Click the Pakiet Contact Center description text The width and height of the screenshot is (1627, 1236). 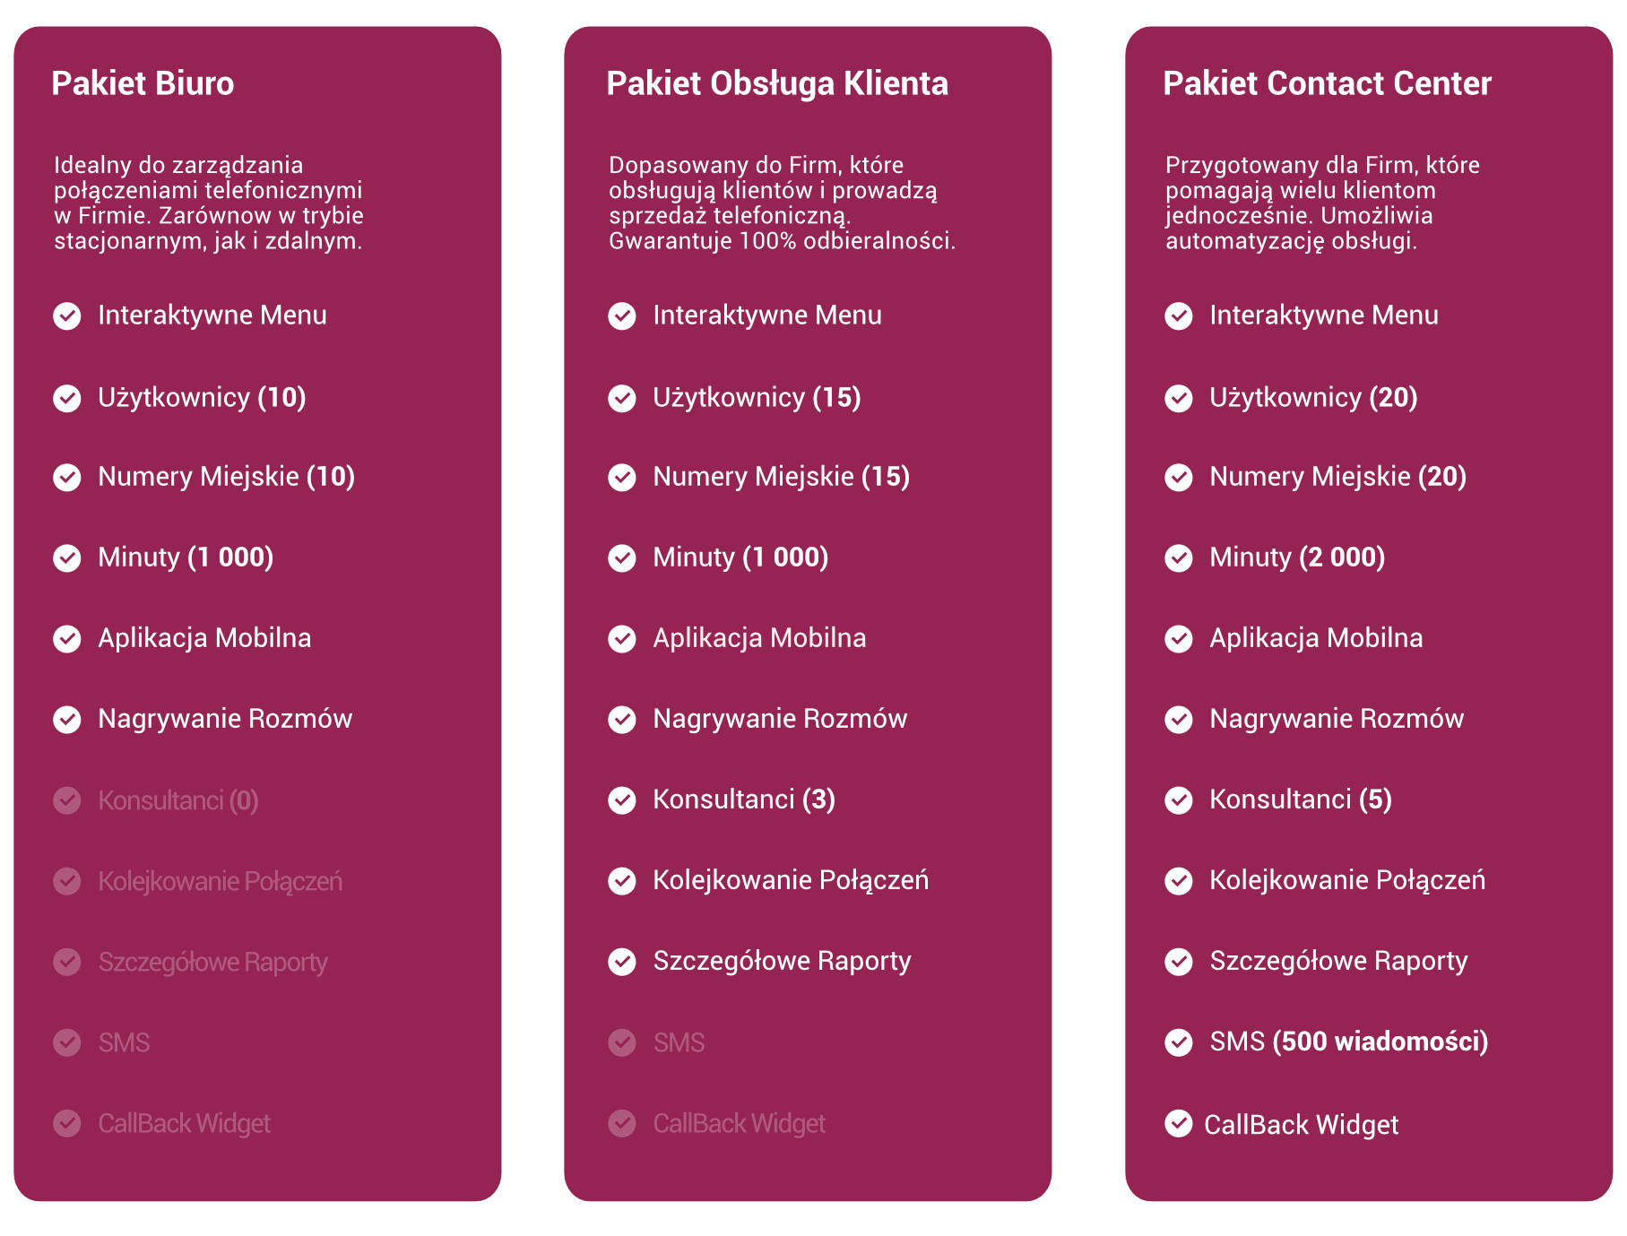coord(1322,203)
